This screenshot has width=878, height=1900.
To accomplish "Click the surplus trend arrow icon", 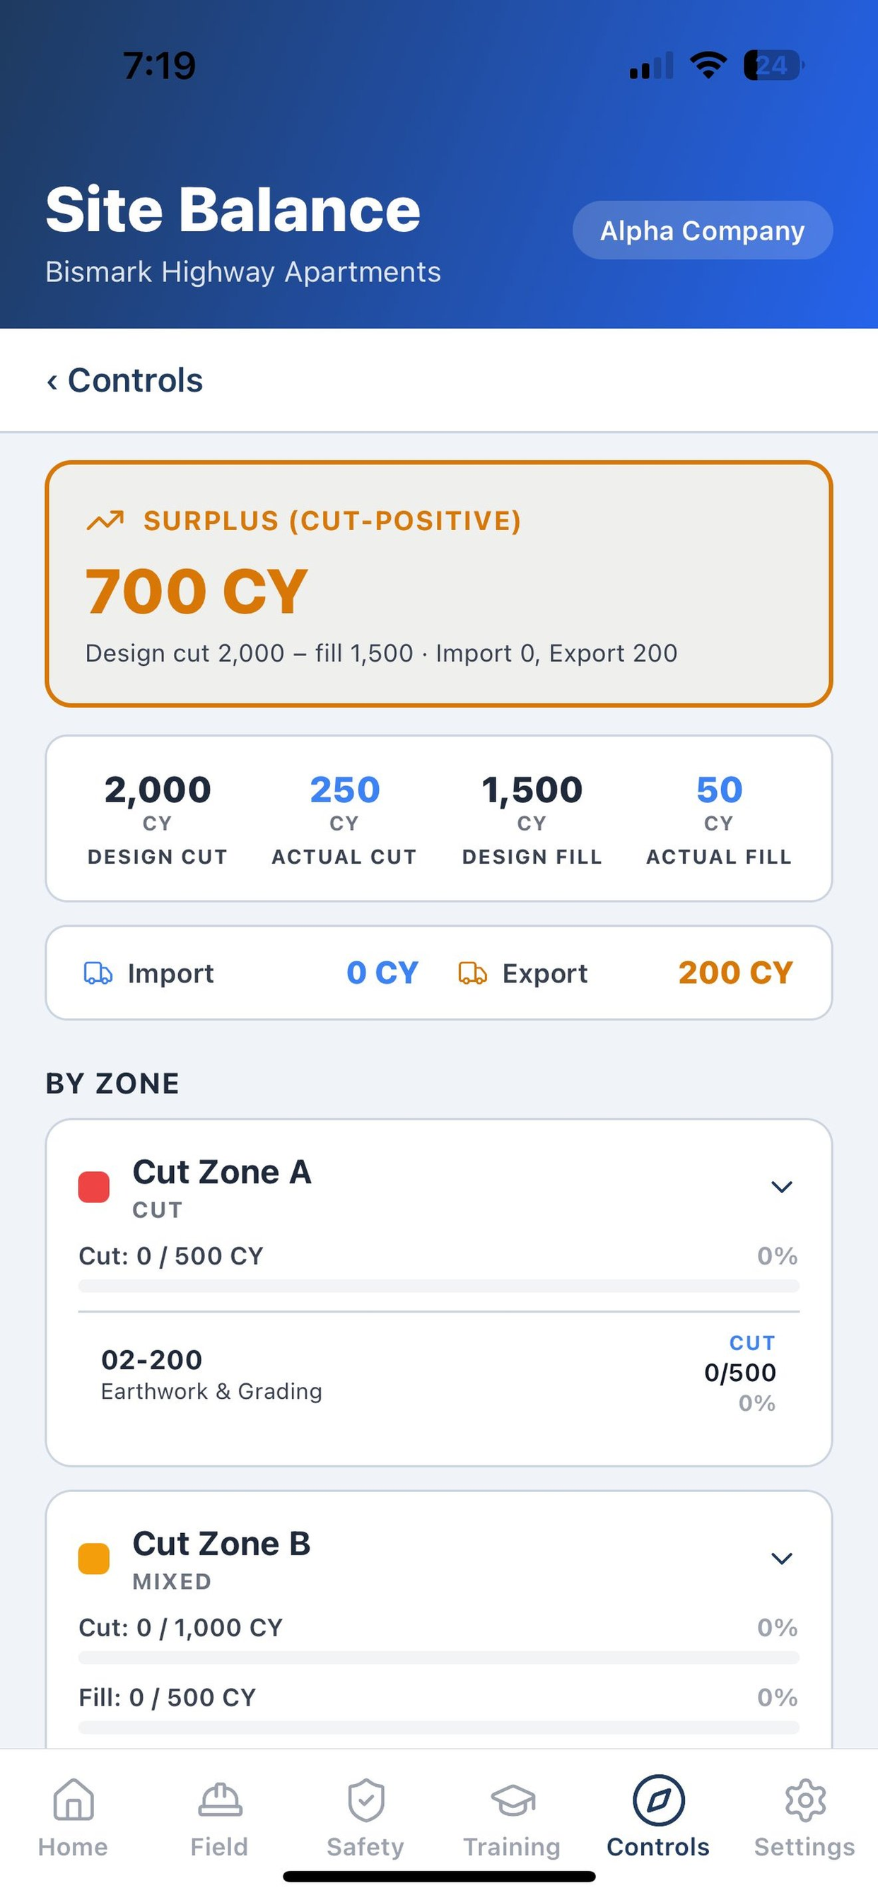I will pos(105,521).
